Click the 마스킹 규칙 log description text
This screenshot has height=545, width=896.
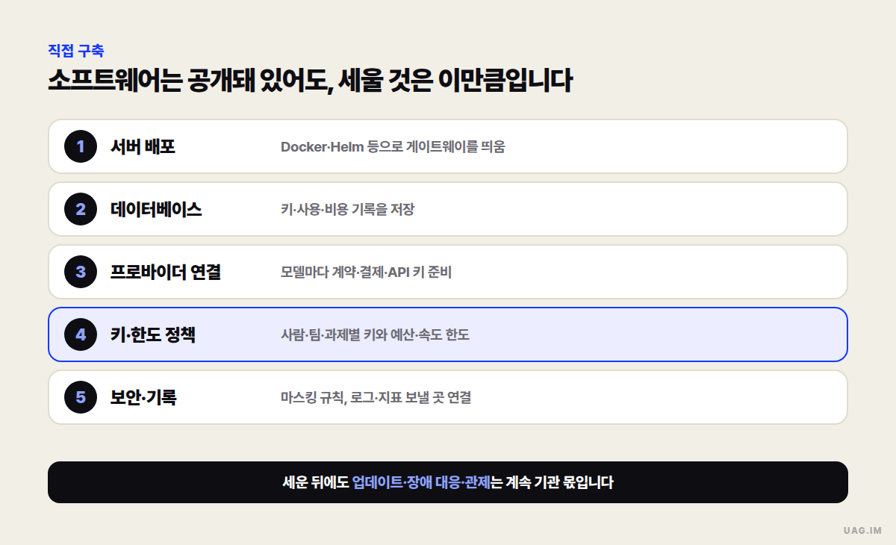coord(376,398)
